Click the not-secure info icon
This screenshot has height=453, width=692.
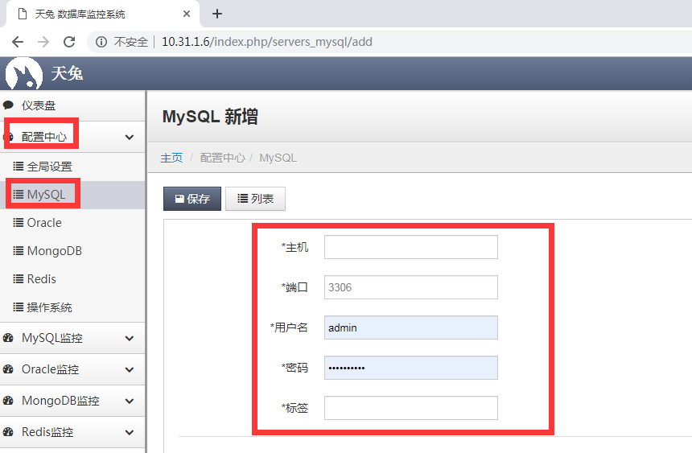coord(101,42)
